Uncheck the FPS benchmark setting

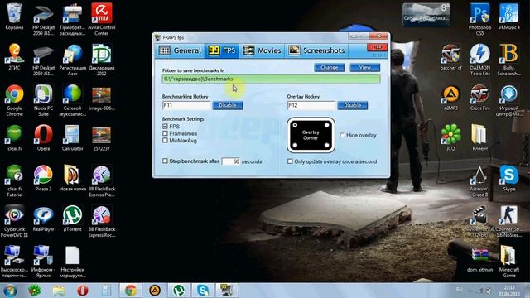click(x=165, y=127)
